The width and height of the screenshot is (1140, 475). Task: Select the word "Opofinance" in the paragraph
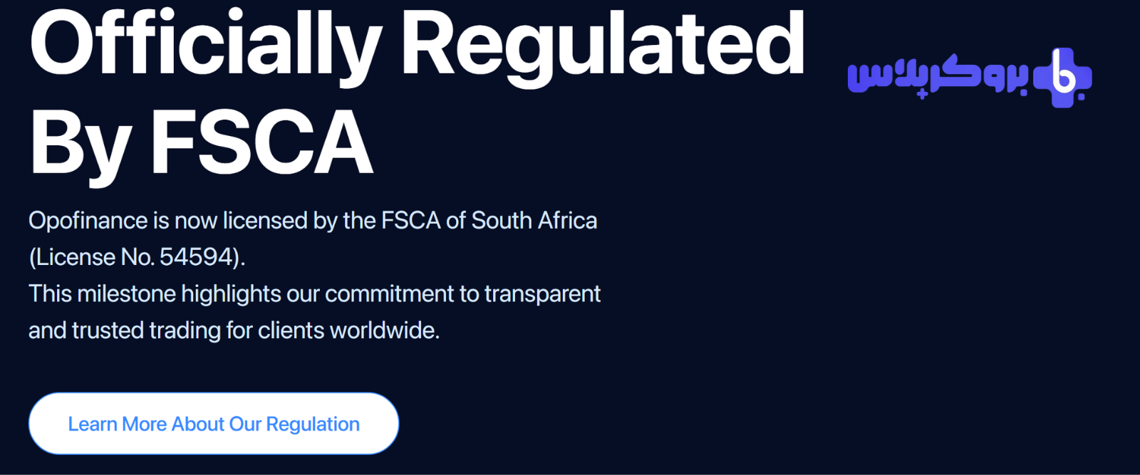(88, 221)
